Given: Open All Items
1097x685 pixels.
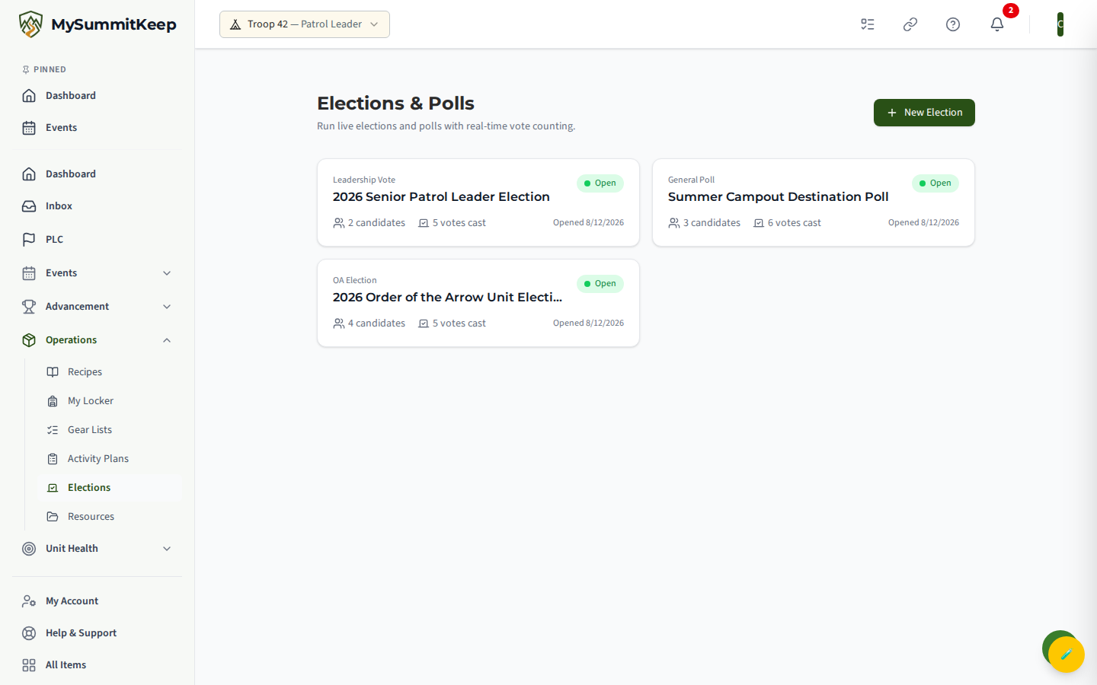Looking at the screenshot, I should [98, 665].
